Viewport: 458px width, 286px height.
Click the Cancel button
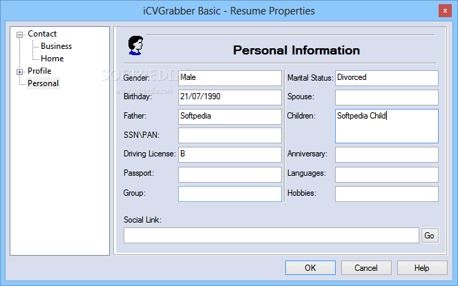click(x=366, y=267)
